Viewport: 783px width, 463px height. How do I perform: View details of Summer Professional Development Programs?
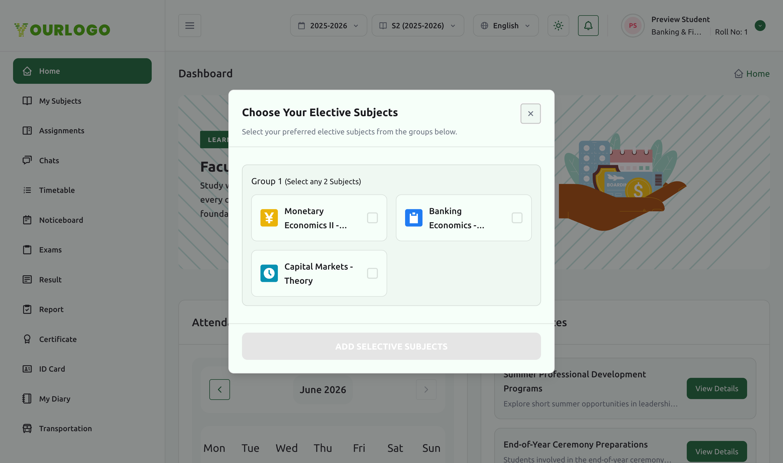click(717, 388)
